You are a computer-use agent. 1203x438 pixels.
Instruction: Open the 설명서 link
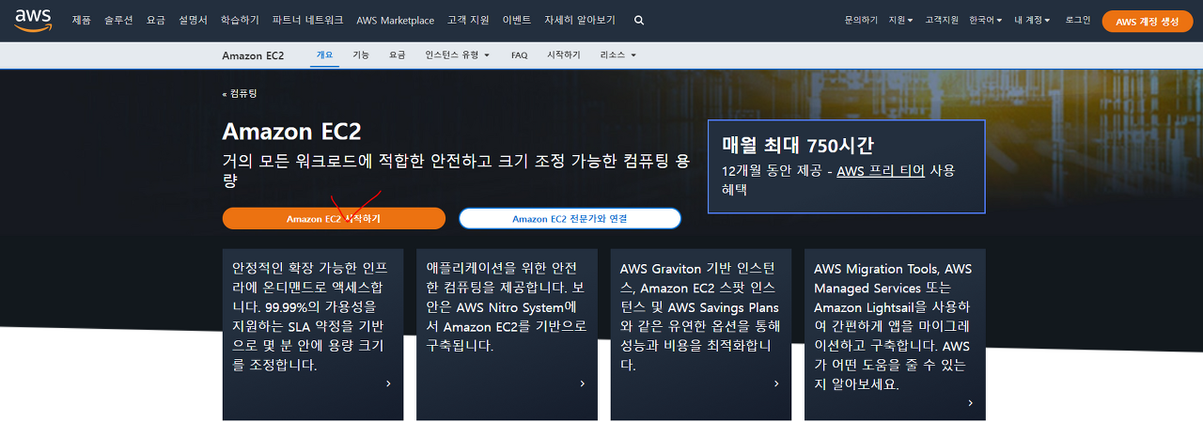tap(193, 20)
